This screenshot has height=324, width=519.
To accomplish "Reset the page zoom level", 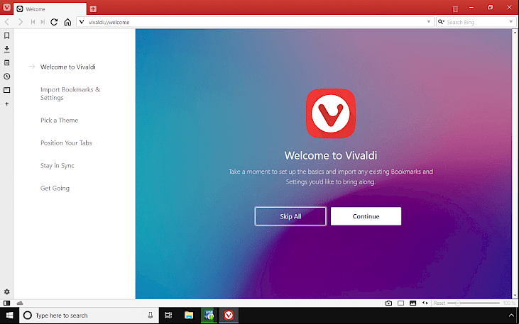I will pyautogui.click(x=439, y=303).
